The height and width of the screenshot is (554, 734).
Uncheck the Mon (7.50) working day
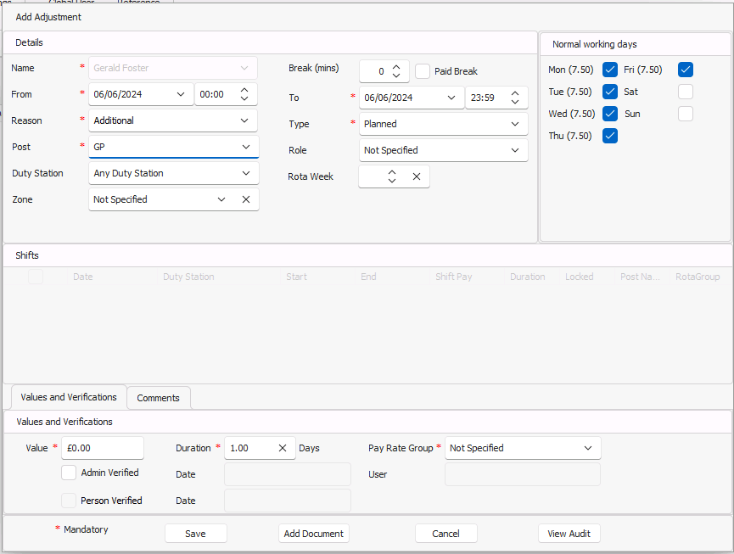point(609,69)
